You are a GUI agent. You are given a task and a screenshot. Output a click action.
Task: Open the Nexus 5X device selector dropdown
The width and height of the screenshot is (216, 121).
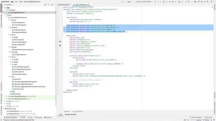click(x=144, y=2)
